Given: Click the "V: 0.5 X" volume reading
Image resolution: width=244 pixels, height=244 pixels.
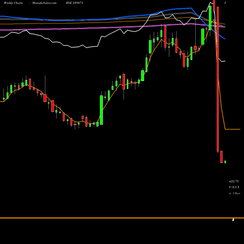Looking at the screenshot, I should click(x=234, y=187).
